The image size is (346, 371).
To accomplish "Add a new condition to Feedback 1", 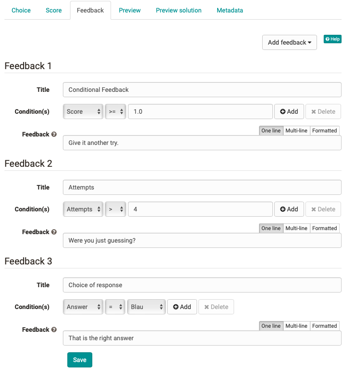I will [x=289, y=111].
